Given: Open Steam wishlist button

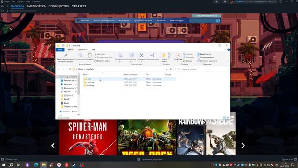Looking at the screenshot, I should [x=206, y=16].
